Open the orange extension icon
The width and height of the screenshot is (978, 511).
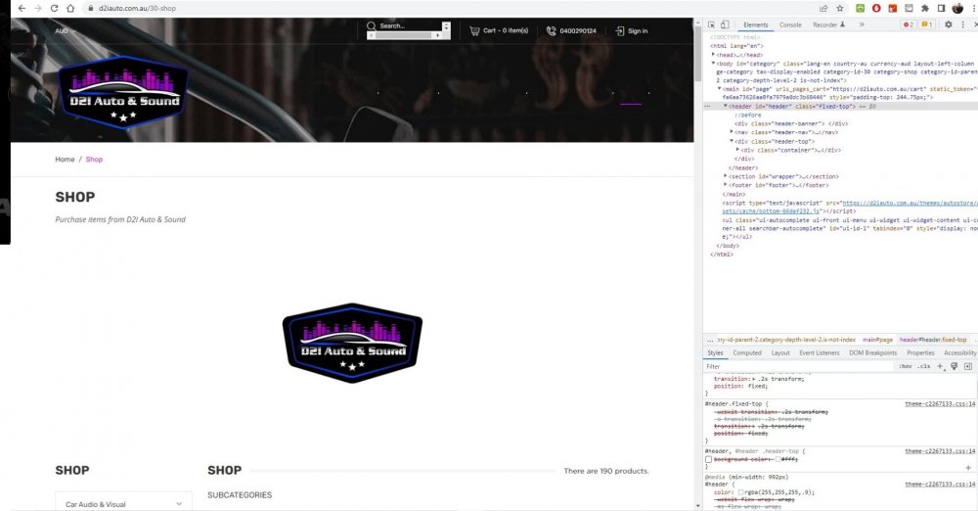893,8
